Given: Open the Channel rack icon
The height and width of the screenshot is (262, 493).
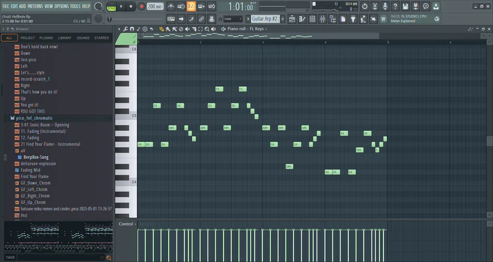Looking at the screenshot, I should pyautogui.click(x=312, y=19).
